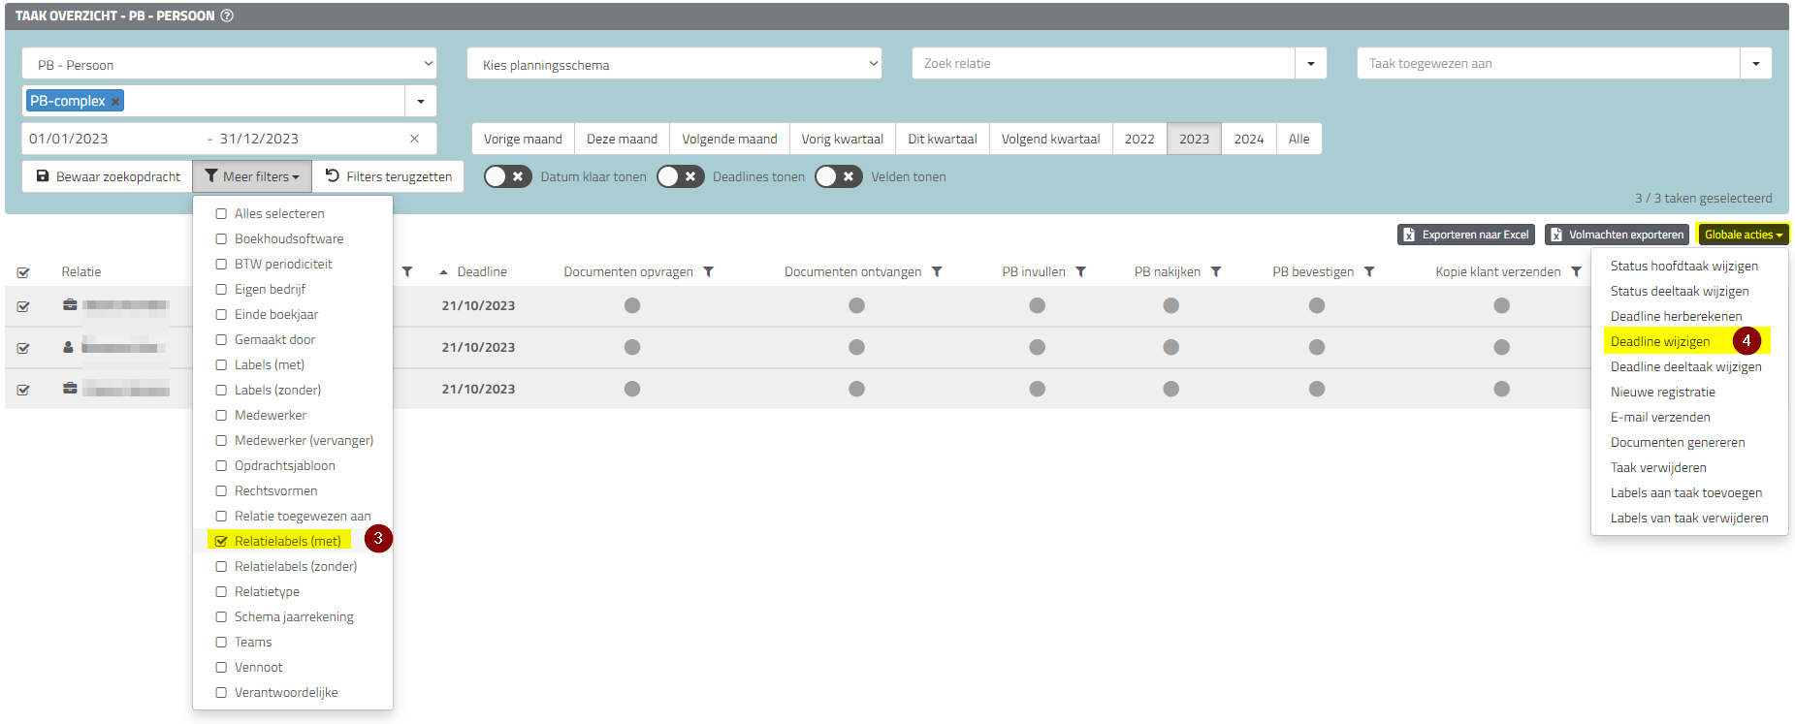Click the Exporteren naar Excel button
Image resolution: width=1795 pixels, height=724 pixels.
coord(1465,235)
